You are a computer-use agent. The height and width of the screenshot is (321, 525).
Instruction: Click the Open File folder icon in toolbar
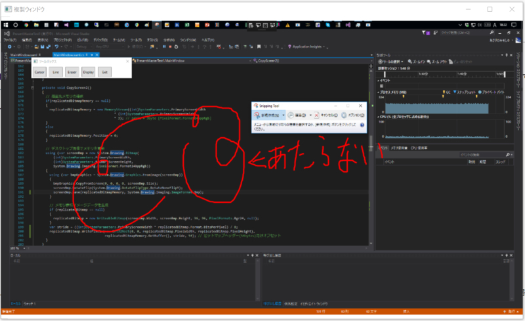(x=37, y=47)
